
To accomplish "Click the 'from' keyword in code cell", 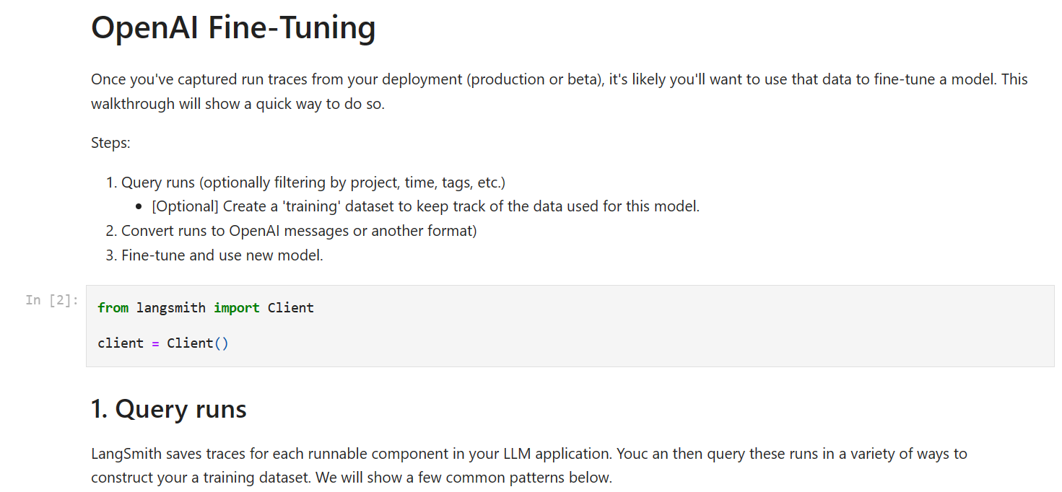I will pos(113,308).
